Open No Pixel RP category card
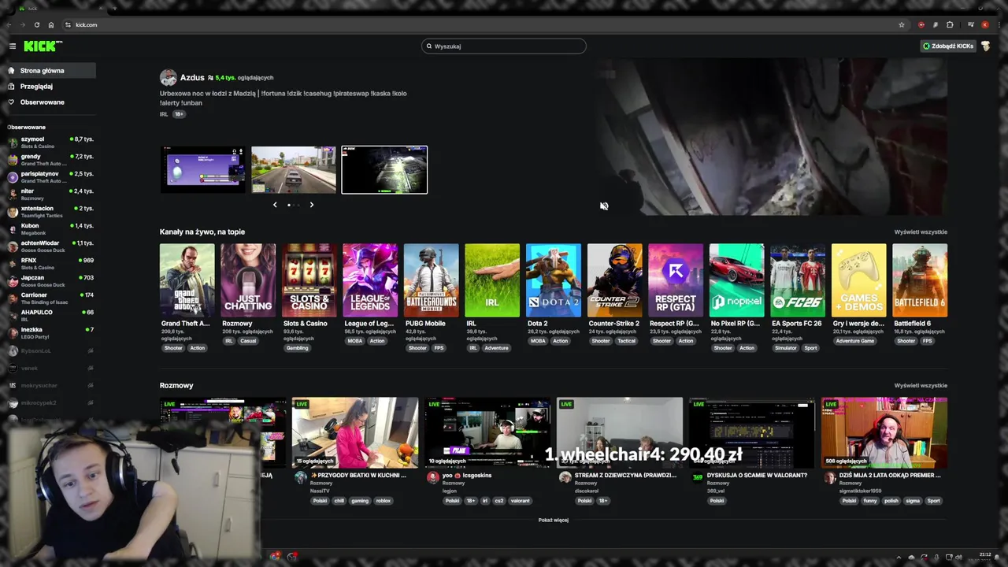The width and height of the screenshot is (1008, 567). click(x=736, y=280)
